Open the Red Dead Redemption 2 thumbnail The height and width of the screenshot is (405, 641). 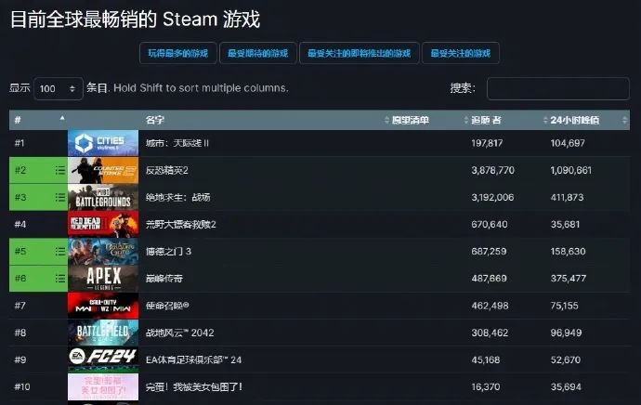pyautogui.click(x=103, y=225)
